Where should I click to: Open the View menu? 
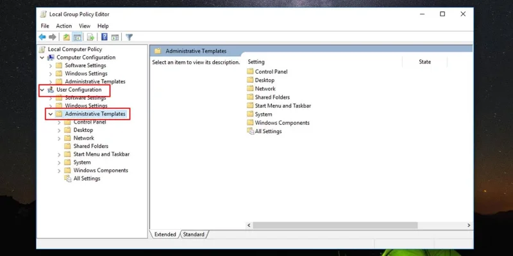[x=85, y=26]
